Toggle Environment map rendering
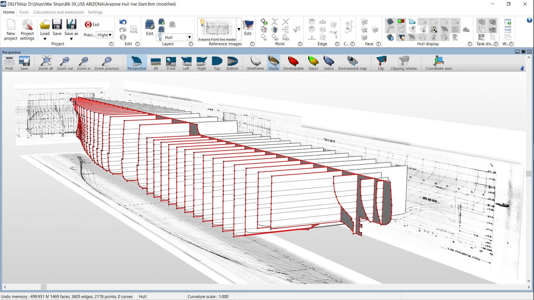534x300 pixels. [x=352, y=62]
